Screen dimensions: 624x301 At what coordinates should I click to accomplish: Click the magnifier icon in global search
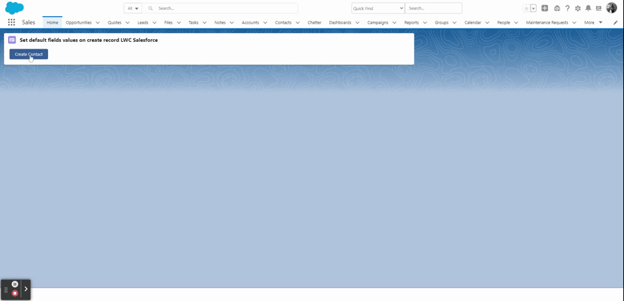tap(150, 8)
